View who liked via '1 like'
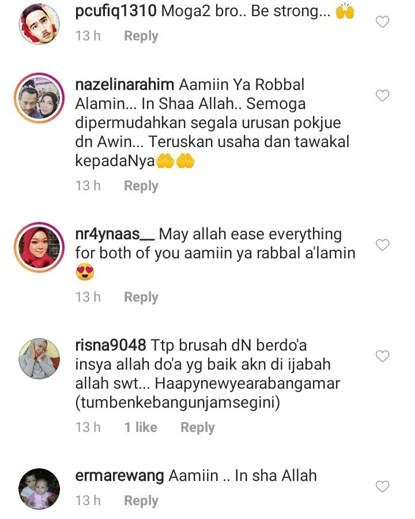The width and height of the screenshot is (415, 519). (x=141, y=427)
